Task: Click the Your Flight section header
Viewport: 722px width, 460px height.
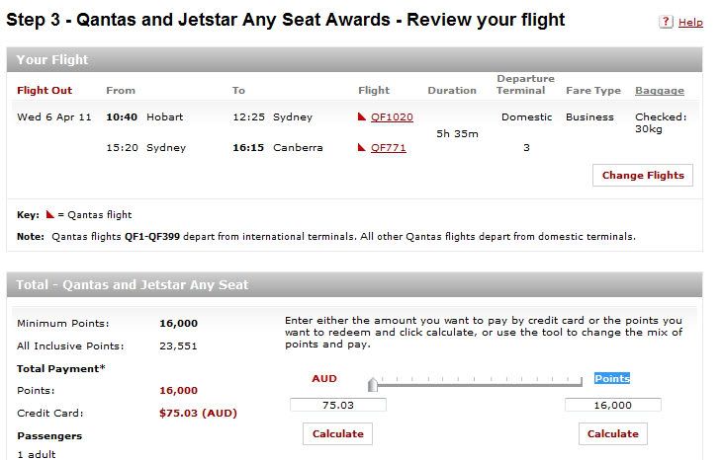Action: (x=354, y=60)
